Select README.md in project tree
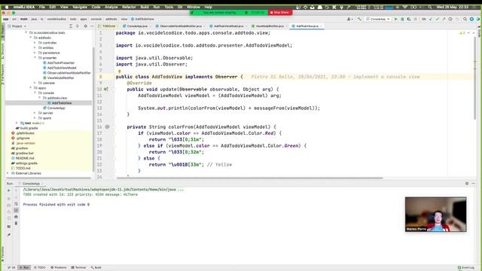This screenshot has width=482, height=271. (23, 158)
